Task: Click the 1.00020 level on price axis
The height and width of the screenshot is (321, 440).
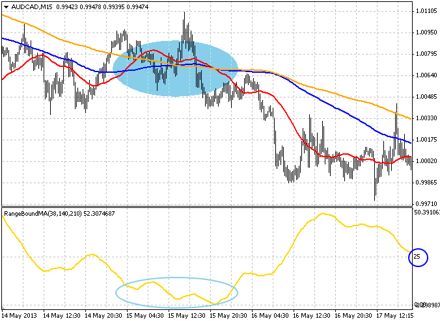Action: pos(426,161)
